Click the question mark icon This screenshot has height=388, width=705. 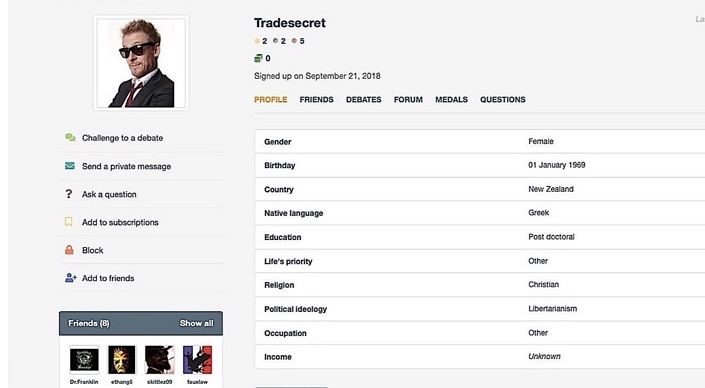point(69,194)
